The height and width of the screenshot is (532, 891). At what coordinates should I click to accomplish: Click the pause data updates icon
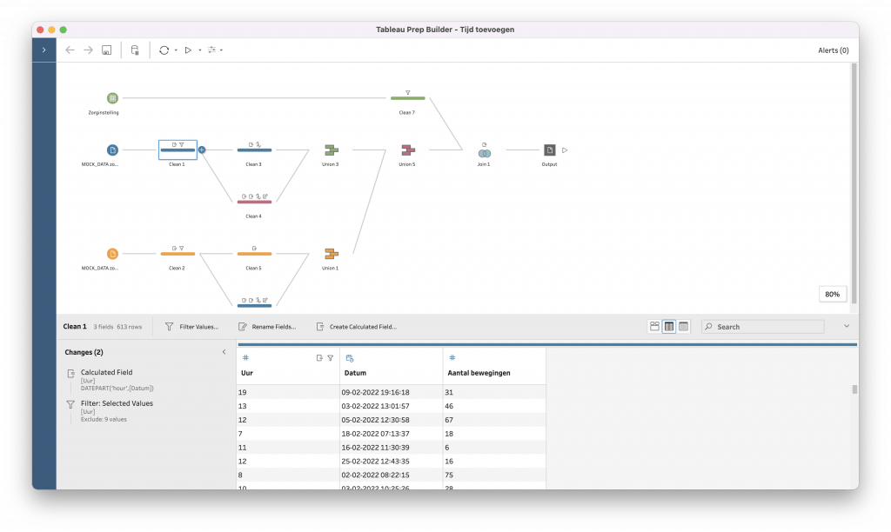click(135, 50)
